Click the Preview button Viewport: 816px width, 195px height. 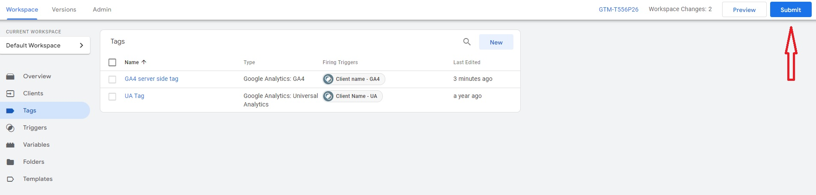coord(744,9)
